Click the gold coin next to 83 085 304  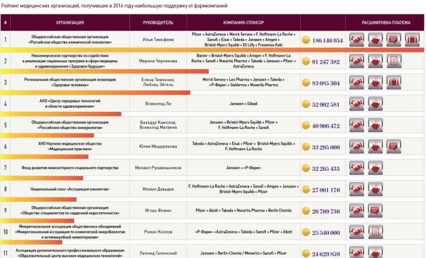(306, 83)
